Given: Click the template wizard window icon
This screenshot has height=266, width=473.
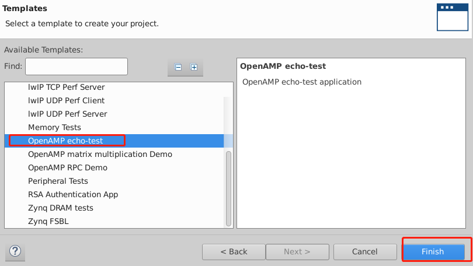Looking at the screenshot, I should (453, 16).
